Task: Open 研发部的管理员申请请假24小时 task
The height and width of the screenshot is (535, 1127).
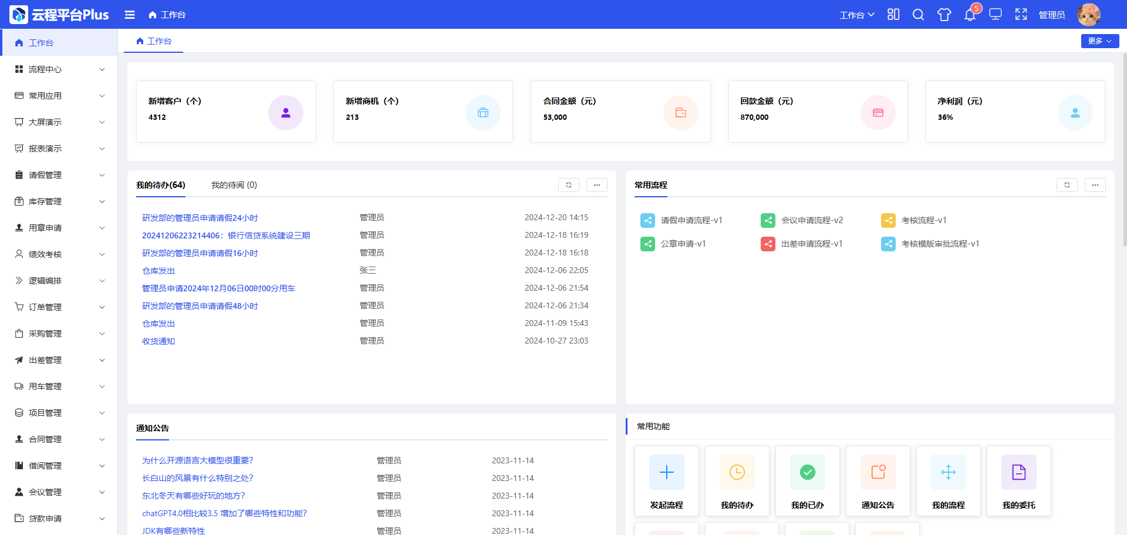Action: pyautogui.click(x=200, y=218)
